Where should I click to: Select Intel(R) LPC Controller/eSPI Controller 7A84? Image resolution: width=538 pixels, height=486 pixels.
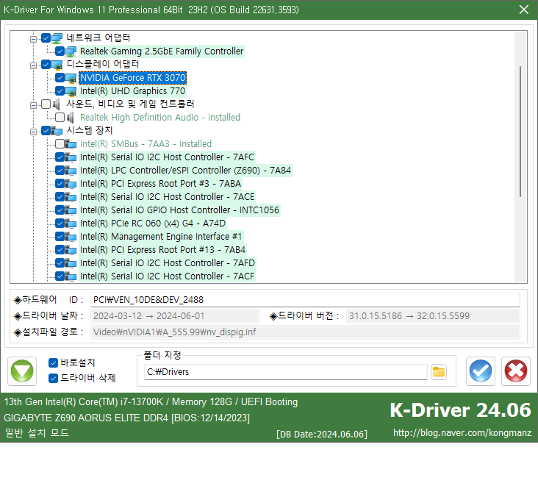tap(185, 171)
